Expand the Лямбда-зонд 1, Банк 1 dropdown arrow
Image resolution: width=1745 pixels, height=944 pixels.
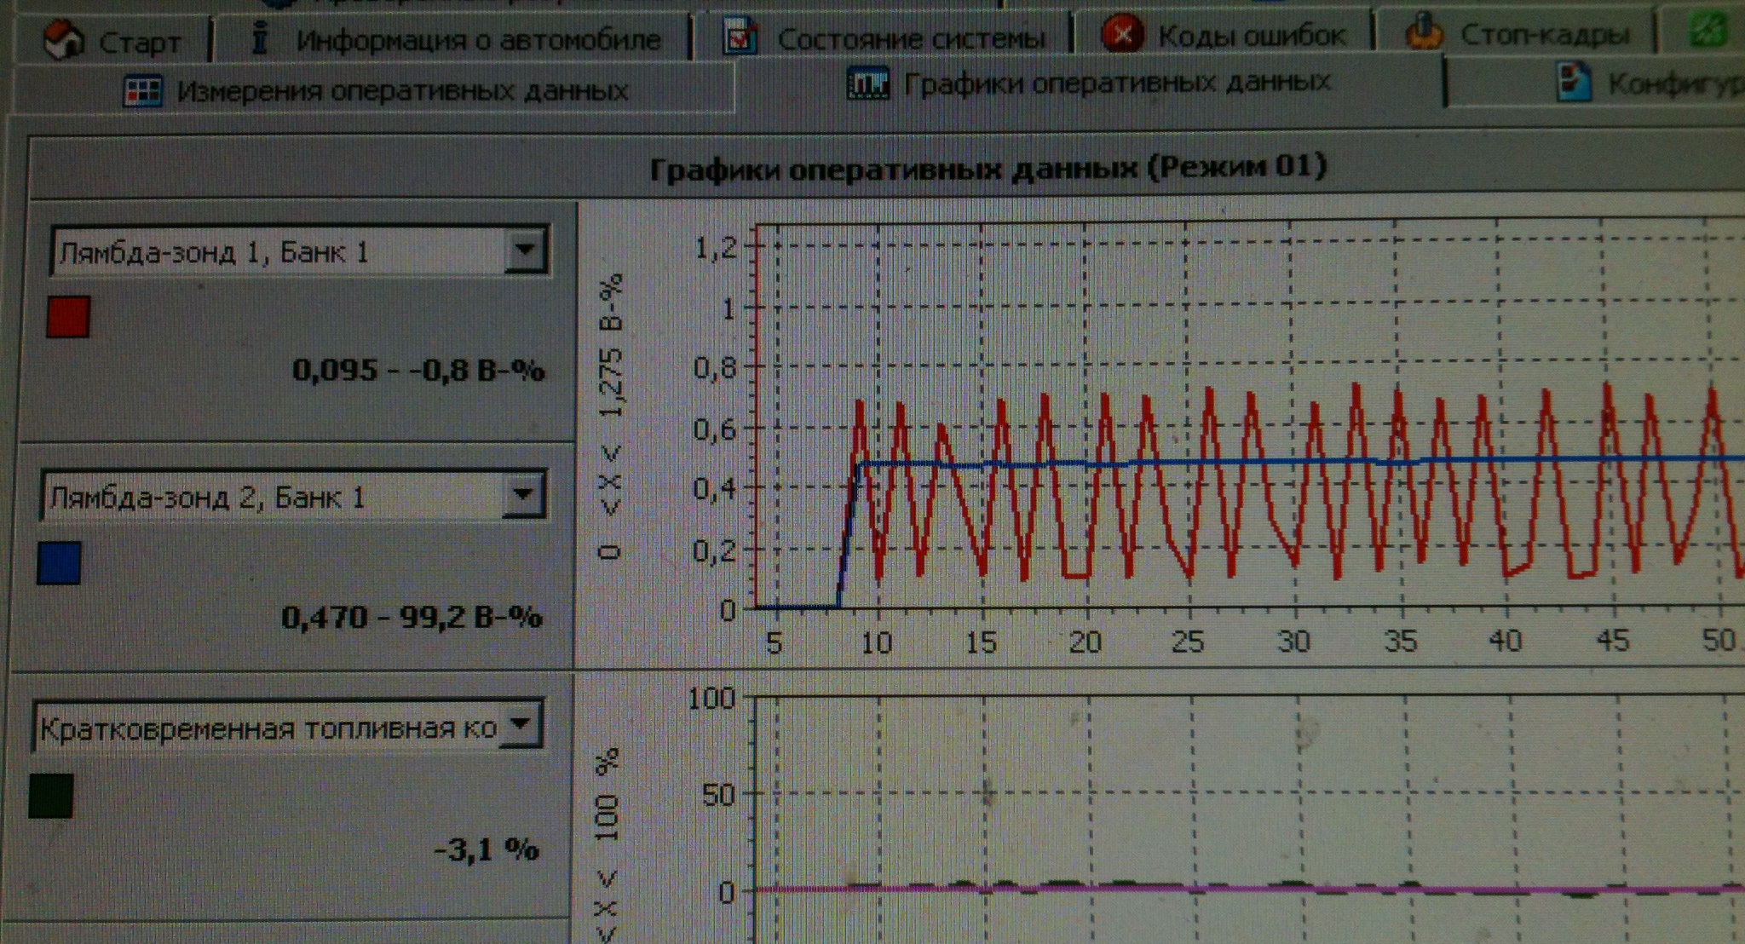(x=525, y=250)
